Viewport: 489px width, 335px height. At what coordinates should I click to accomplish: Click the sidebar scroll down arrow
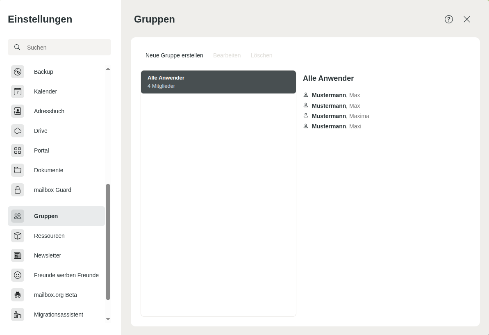[x=108, y=319]
